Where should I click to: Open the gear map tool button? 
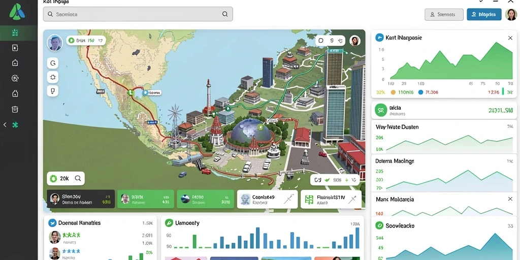53,77
